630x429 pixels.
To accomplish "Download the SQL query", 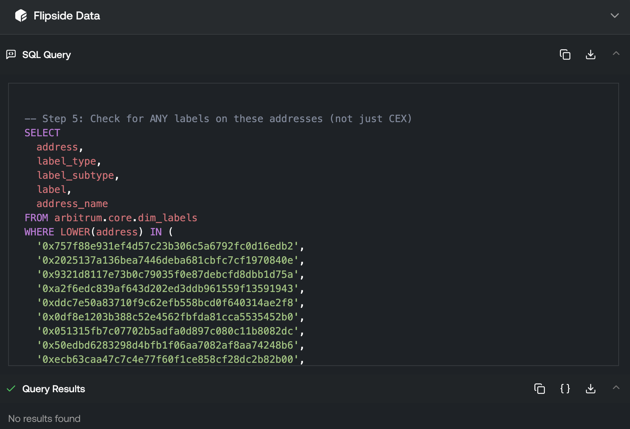I will [591, 55].
